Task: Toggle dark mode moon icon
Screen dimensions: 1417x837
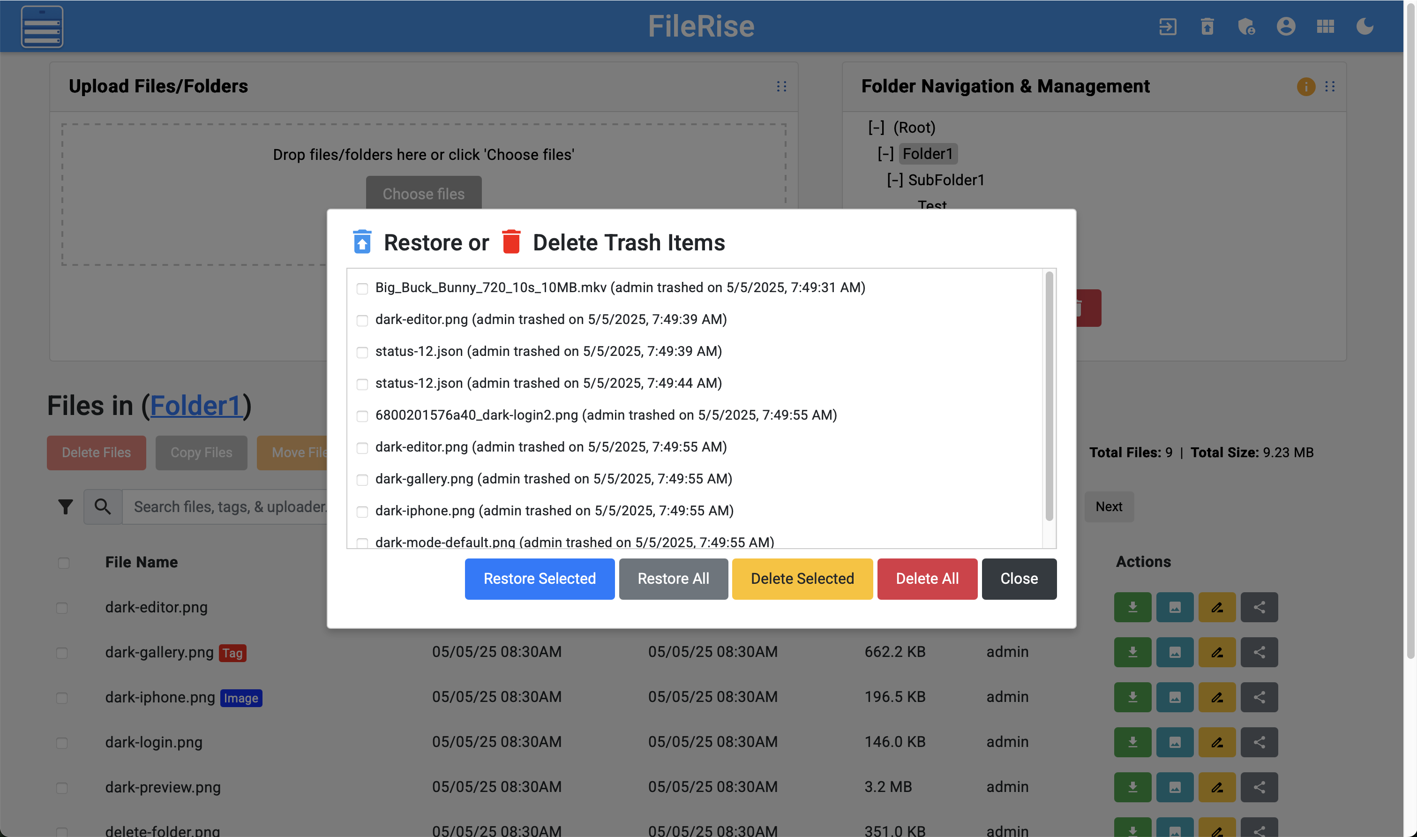Action: click(1365, 27)
